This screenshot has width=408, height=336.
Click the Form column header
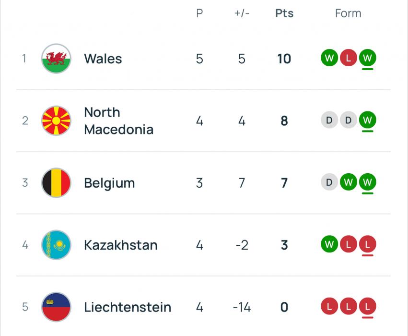(x=348, y=13)
